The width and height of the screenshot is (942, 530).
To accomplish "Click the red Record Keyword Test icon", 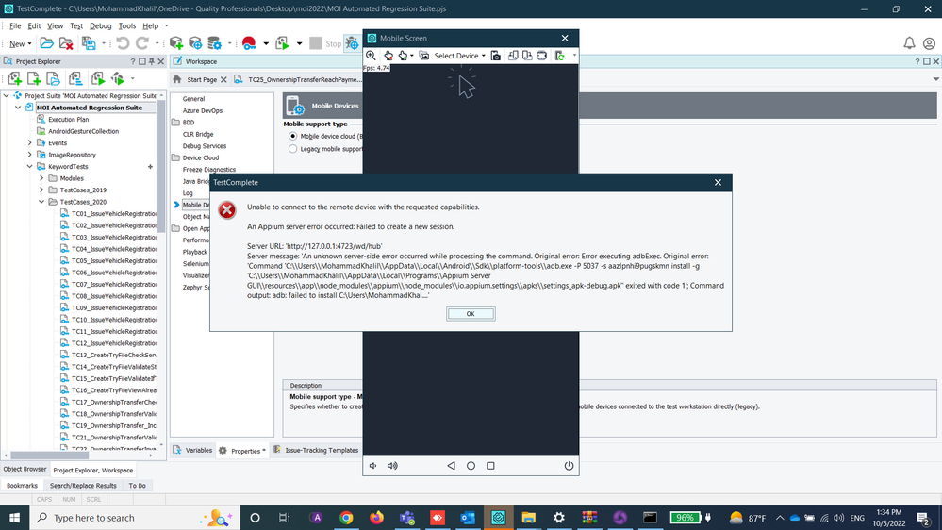I will pyautogui.click(x=249, y=43).
